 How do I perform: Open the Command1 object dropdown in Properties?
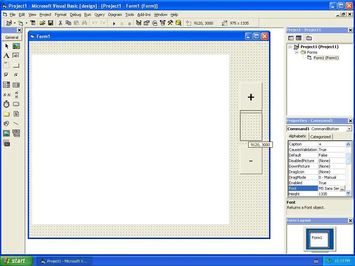pyautogui.click(x=349, y=129)
